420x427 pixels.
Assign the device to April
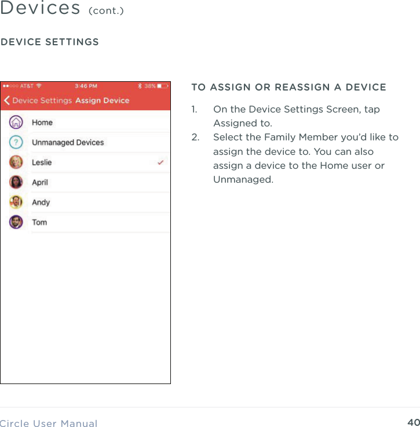pyautogui.click(x=85, y=182)
